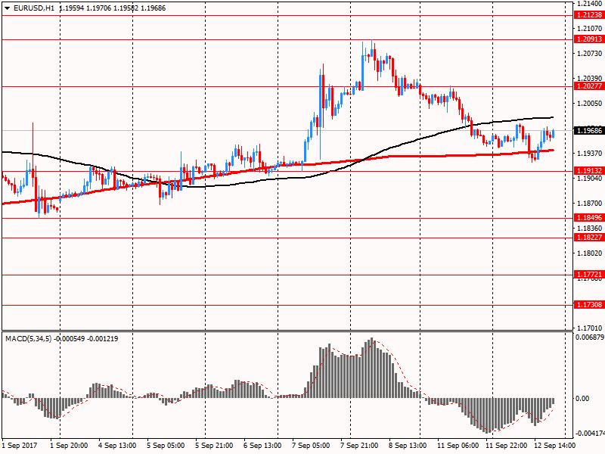This screenshot has height=454, width=605.
Task: Click the 1.17010 price axis value
Action: (590, 328)
